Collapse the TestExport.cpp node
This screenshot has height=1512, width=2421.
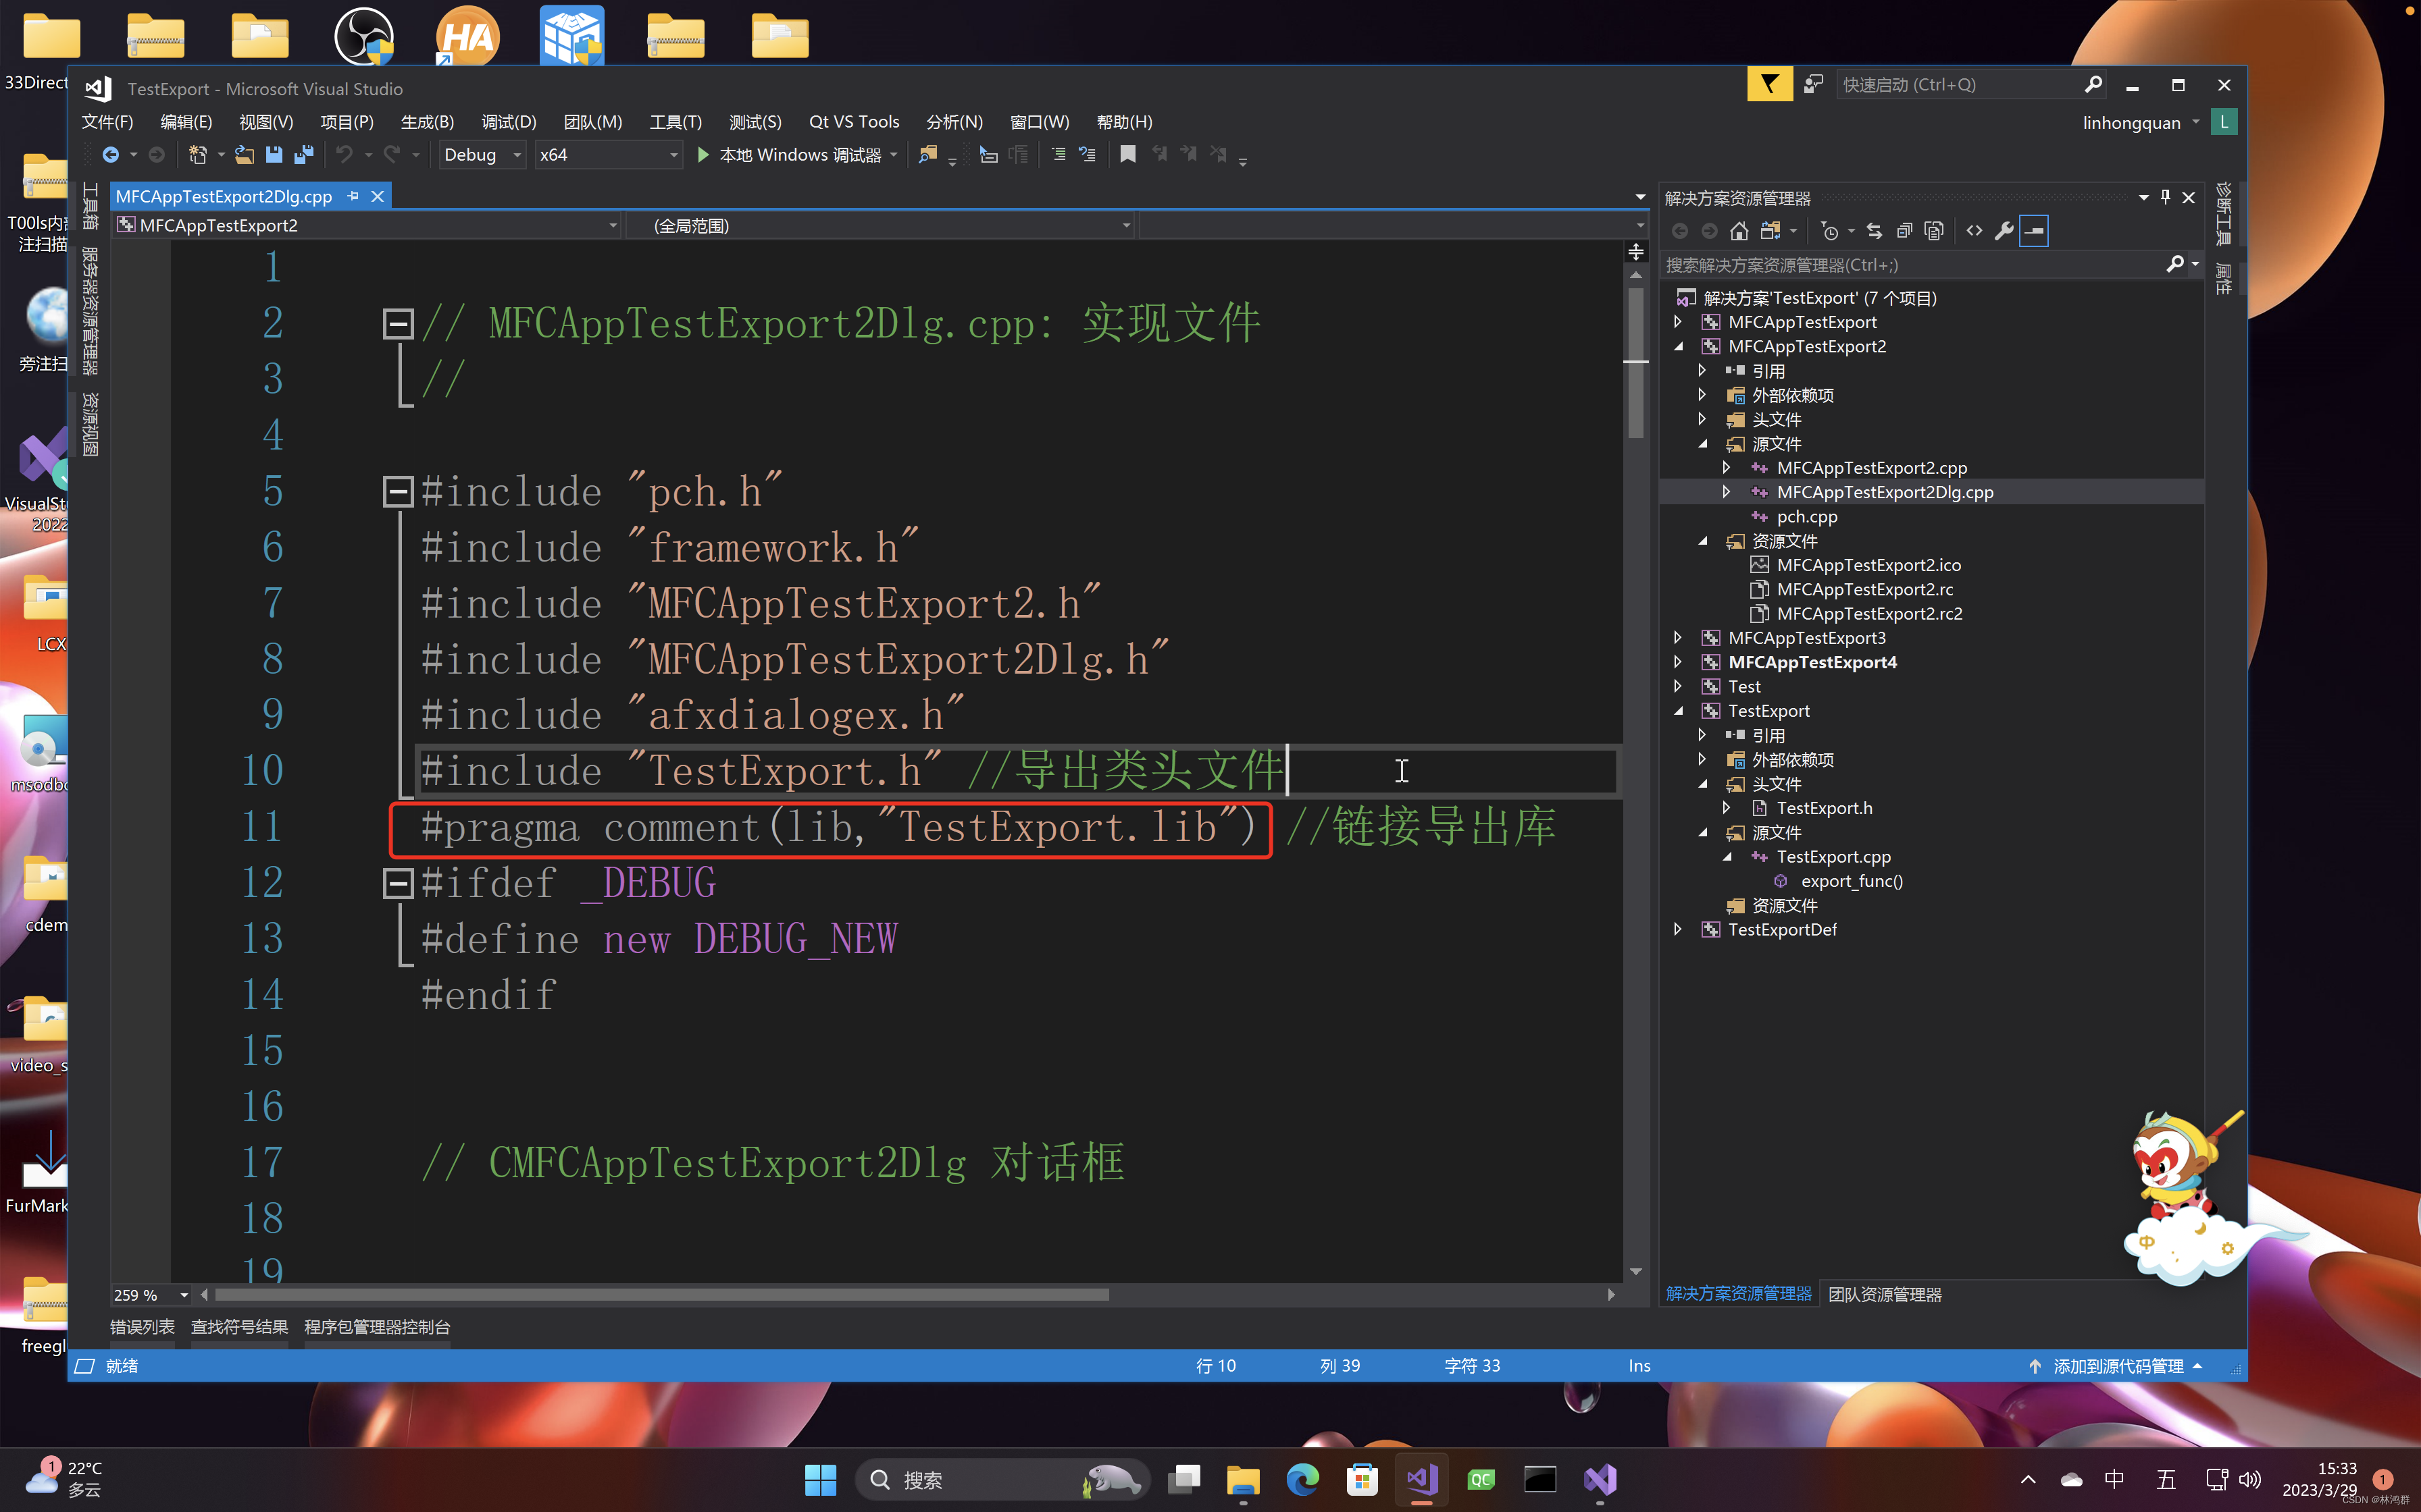pyautogui.click(x=1728, y=856)
